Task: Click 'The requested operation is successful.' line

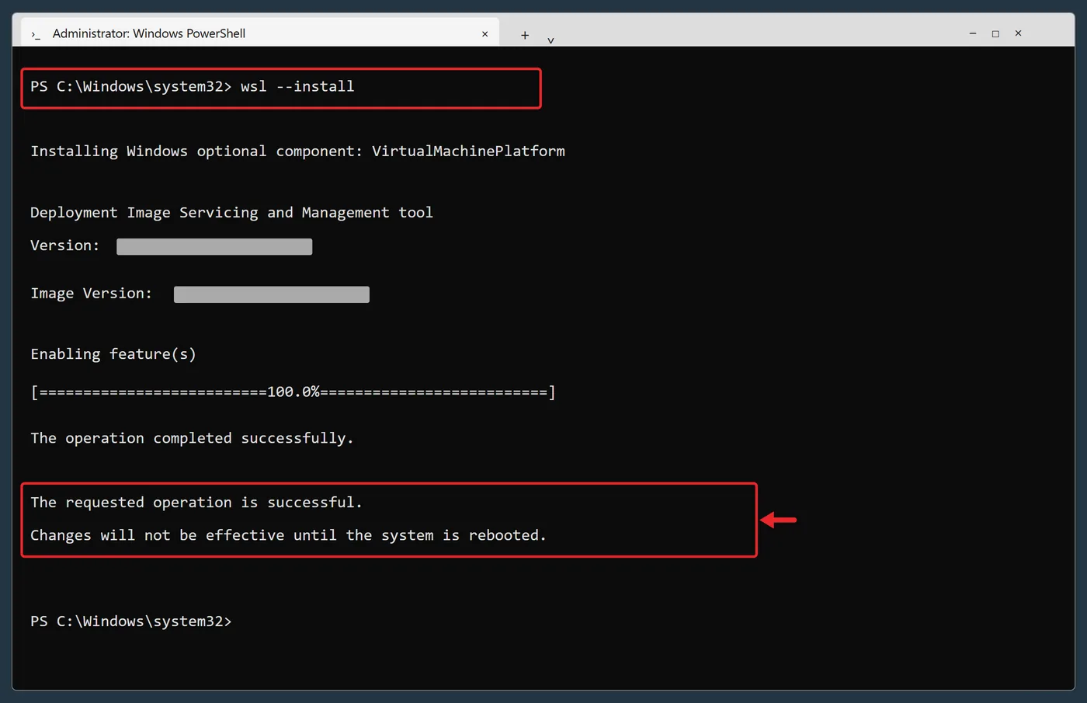Action: (x=196, y=503)
